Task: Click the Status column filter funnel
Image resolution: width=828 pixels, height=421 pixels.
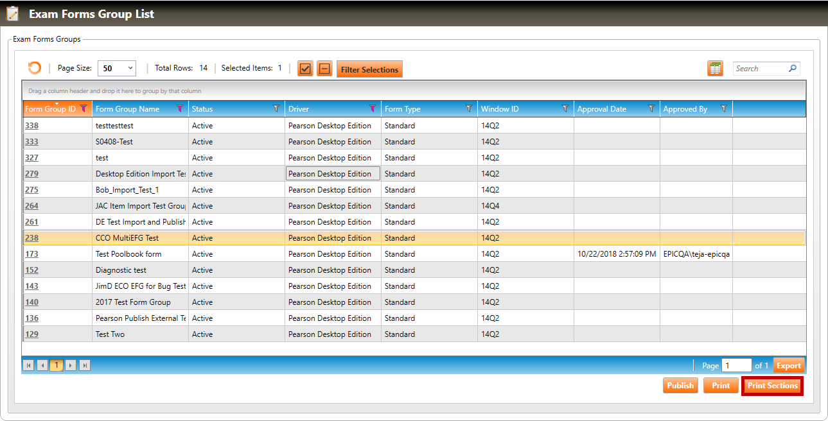Action: point(276,109)
